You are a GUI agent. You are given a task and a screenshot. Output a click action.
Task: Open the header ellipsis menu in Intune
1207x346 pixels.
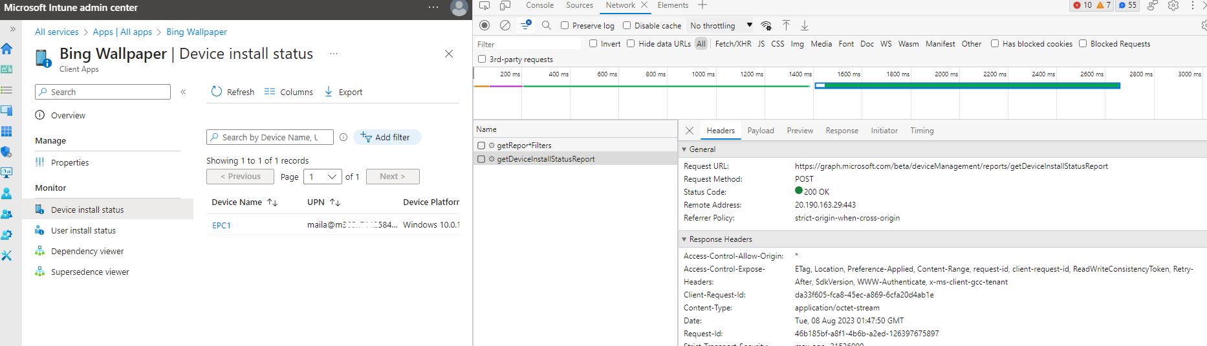click(x=433, y=8)
